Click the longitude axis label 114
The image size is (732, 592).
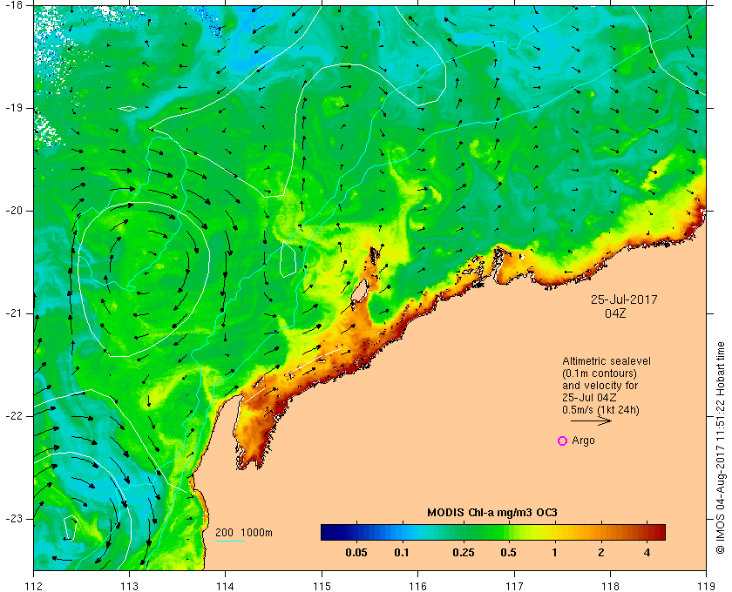[226, 586]
